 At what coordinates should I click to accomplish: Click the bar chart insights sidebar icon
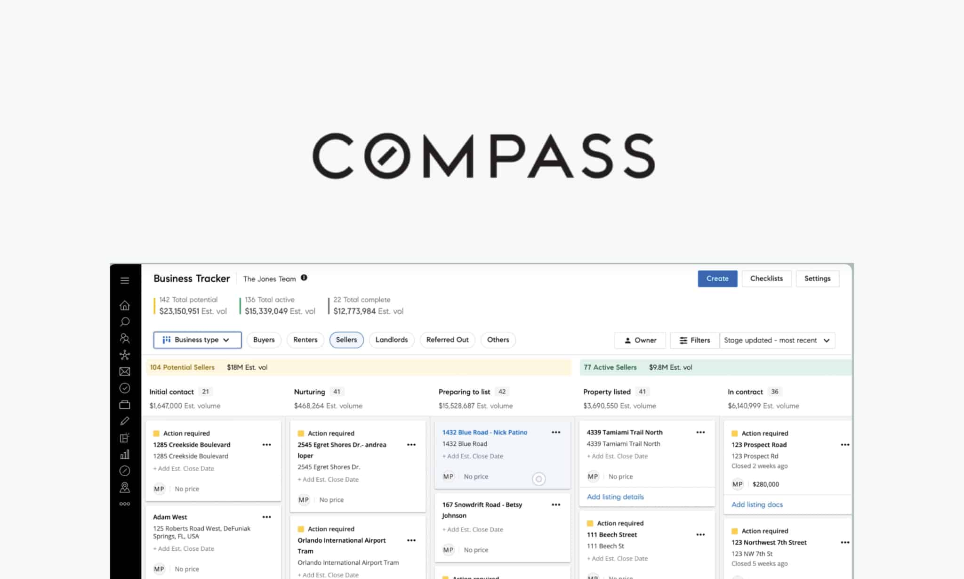[x=125, y=455]
